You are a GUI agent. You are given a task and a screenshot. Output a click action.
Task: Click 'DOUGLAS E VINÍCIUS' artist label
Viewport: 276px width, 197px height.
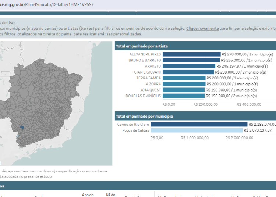pos(143,96)
